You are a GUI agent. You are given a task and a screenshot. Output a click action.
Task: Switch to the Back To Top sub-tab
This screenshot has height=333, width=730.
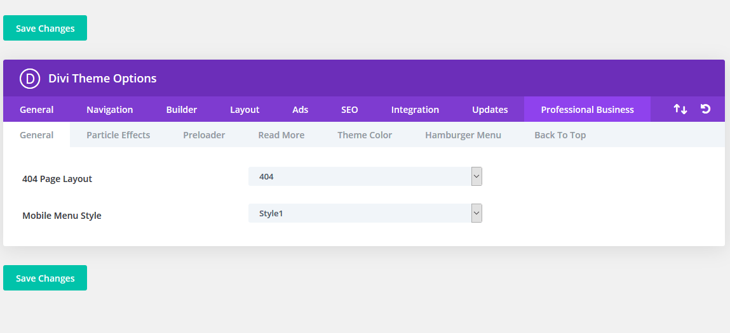click(x=560, y=135)
